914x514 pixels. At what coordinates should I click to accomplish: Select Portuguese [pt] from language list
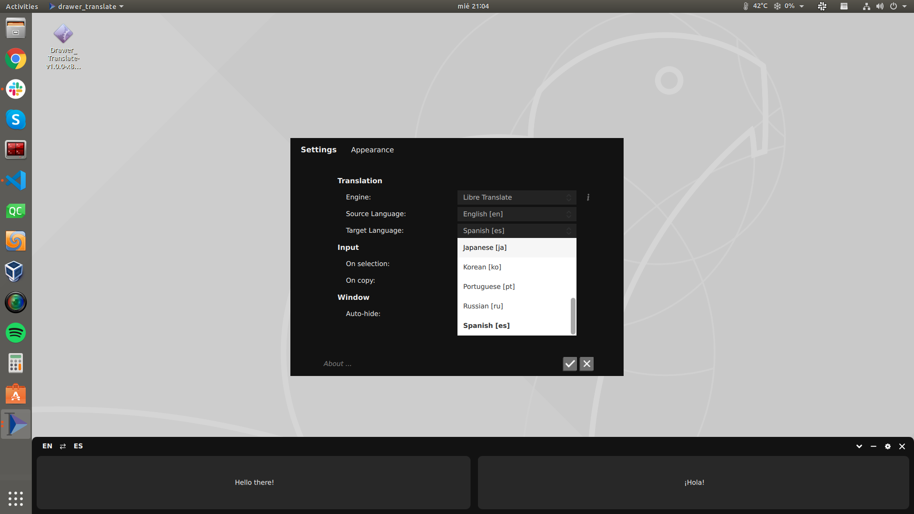click(x=489, y=286)
